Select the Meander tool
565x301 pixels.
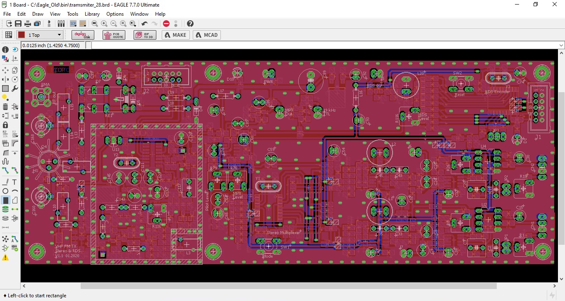click(x=5, y=161)
